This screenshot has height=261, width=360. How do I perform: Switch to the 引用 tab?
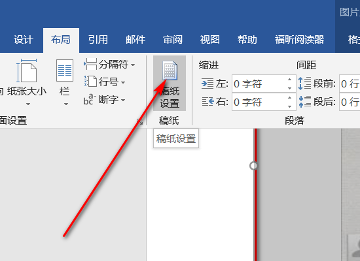coord(98,40)
